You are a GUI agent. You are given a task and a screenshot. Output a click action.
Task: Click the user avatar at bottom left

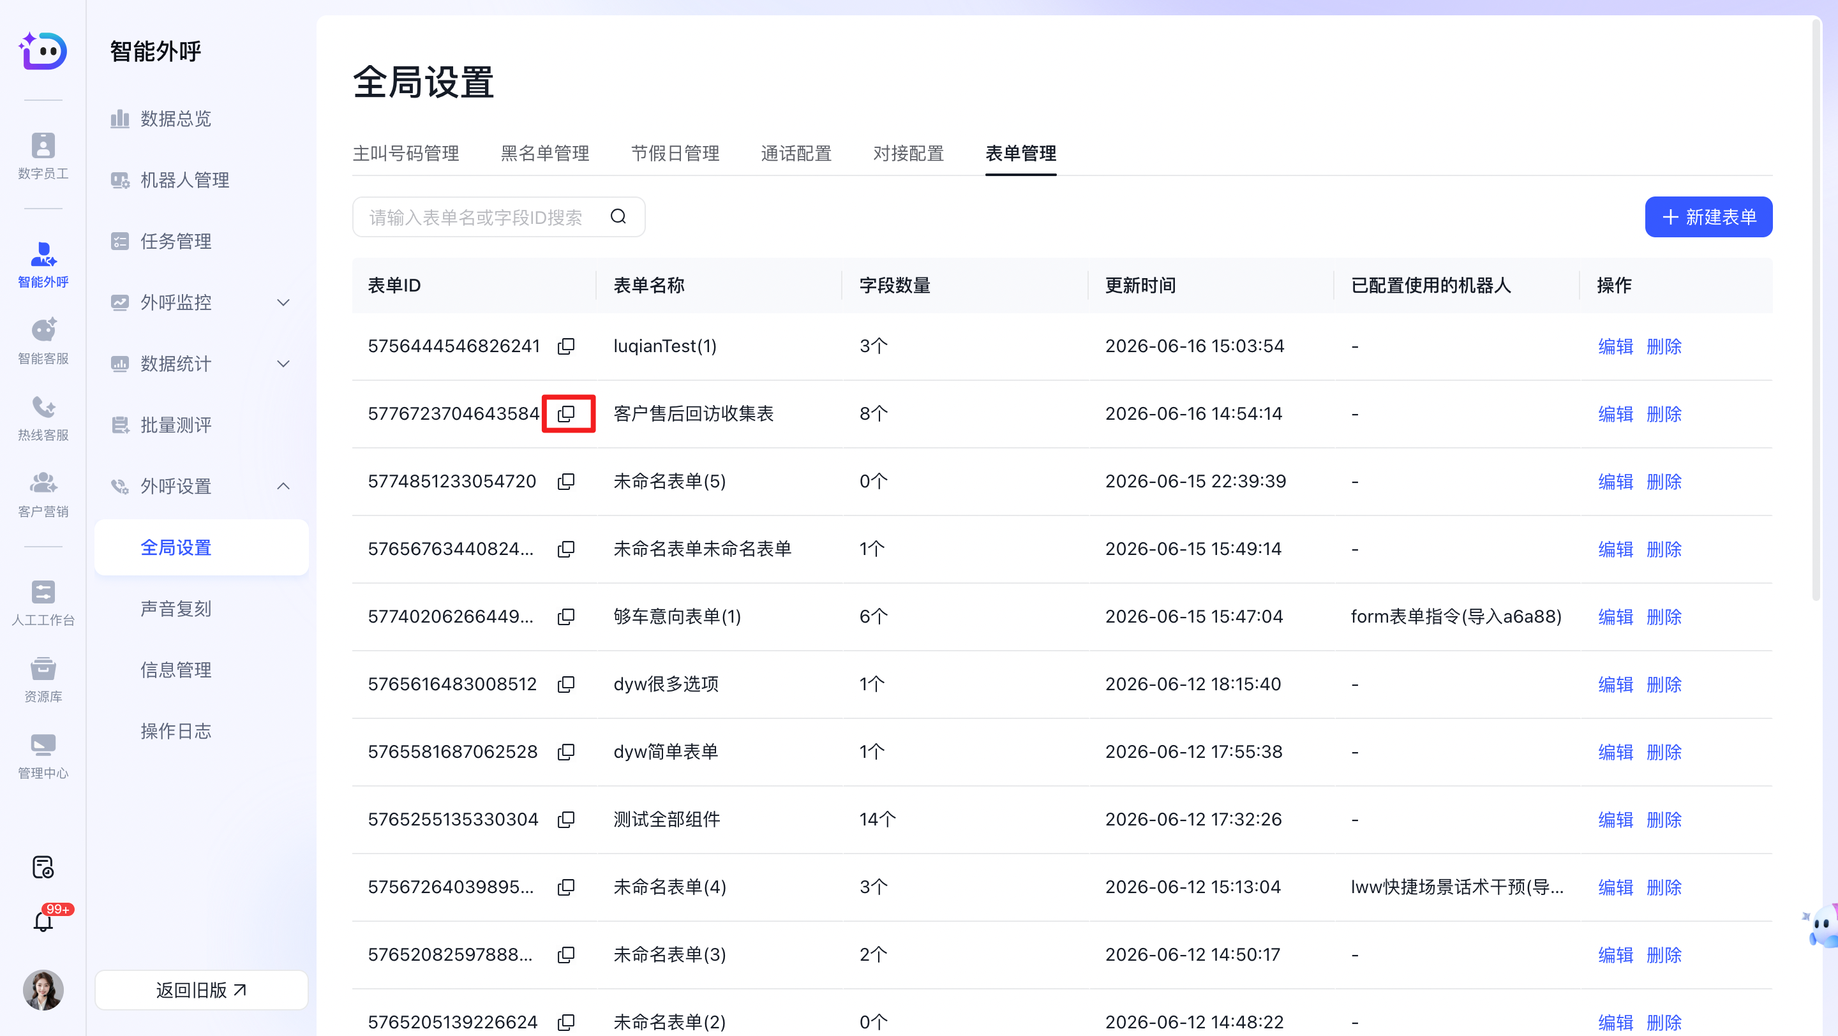(43, 989)
